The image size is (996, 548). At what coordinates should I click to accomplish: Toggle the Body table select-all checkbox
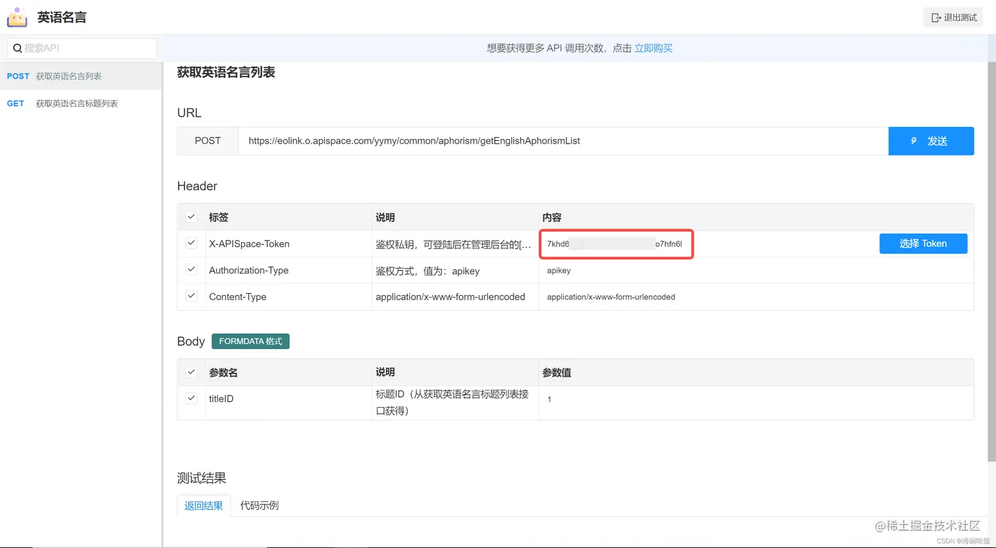tap(192, 372)
